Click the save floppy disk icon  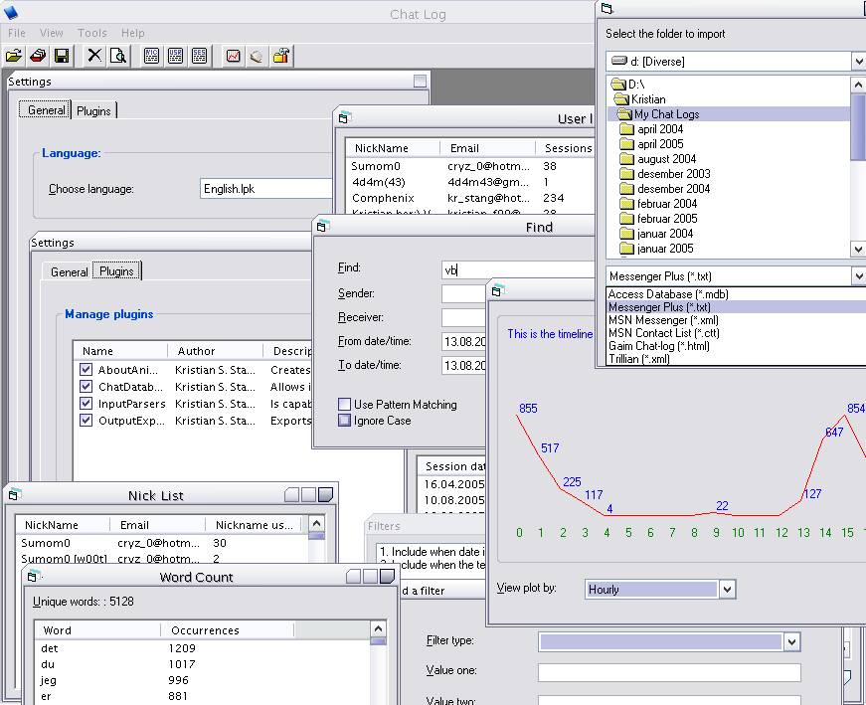62,56
